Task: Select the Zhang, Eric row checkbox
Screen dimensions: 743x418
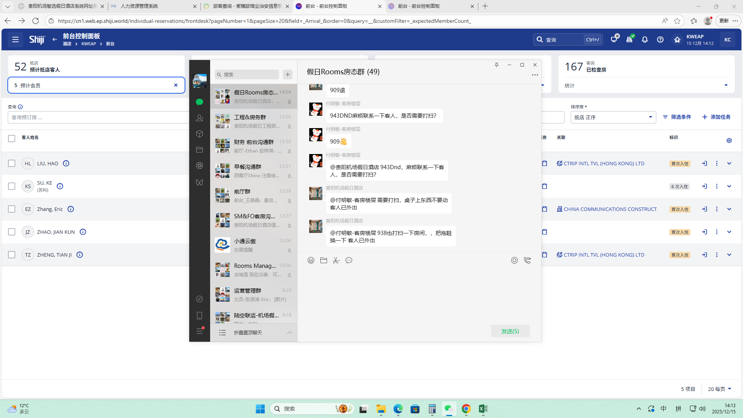Action: 12,209
